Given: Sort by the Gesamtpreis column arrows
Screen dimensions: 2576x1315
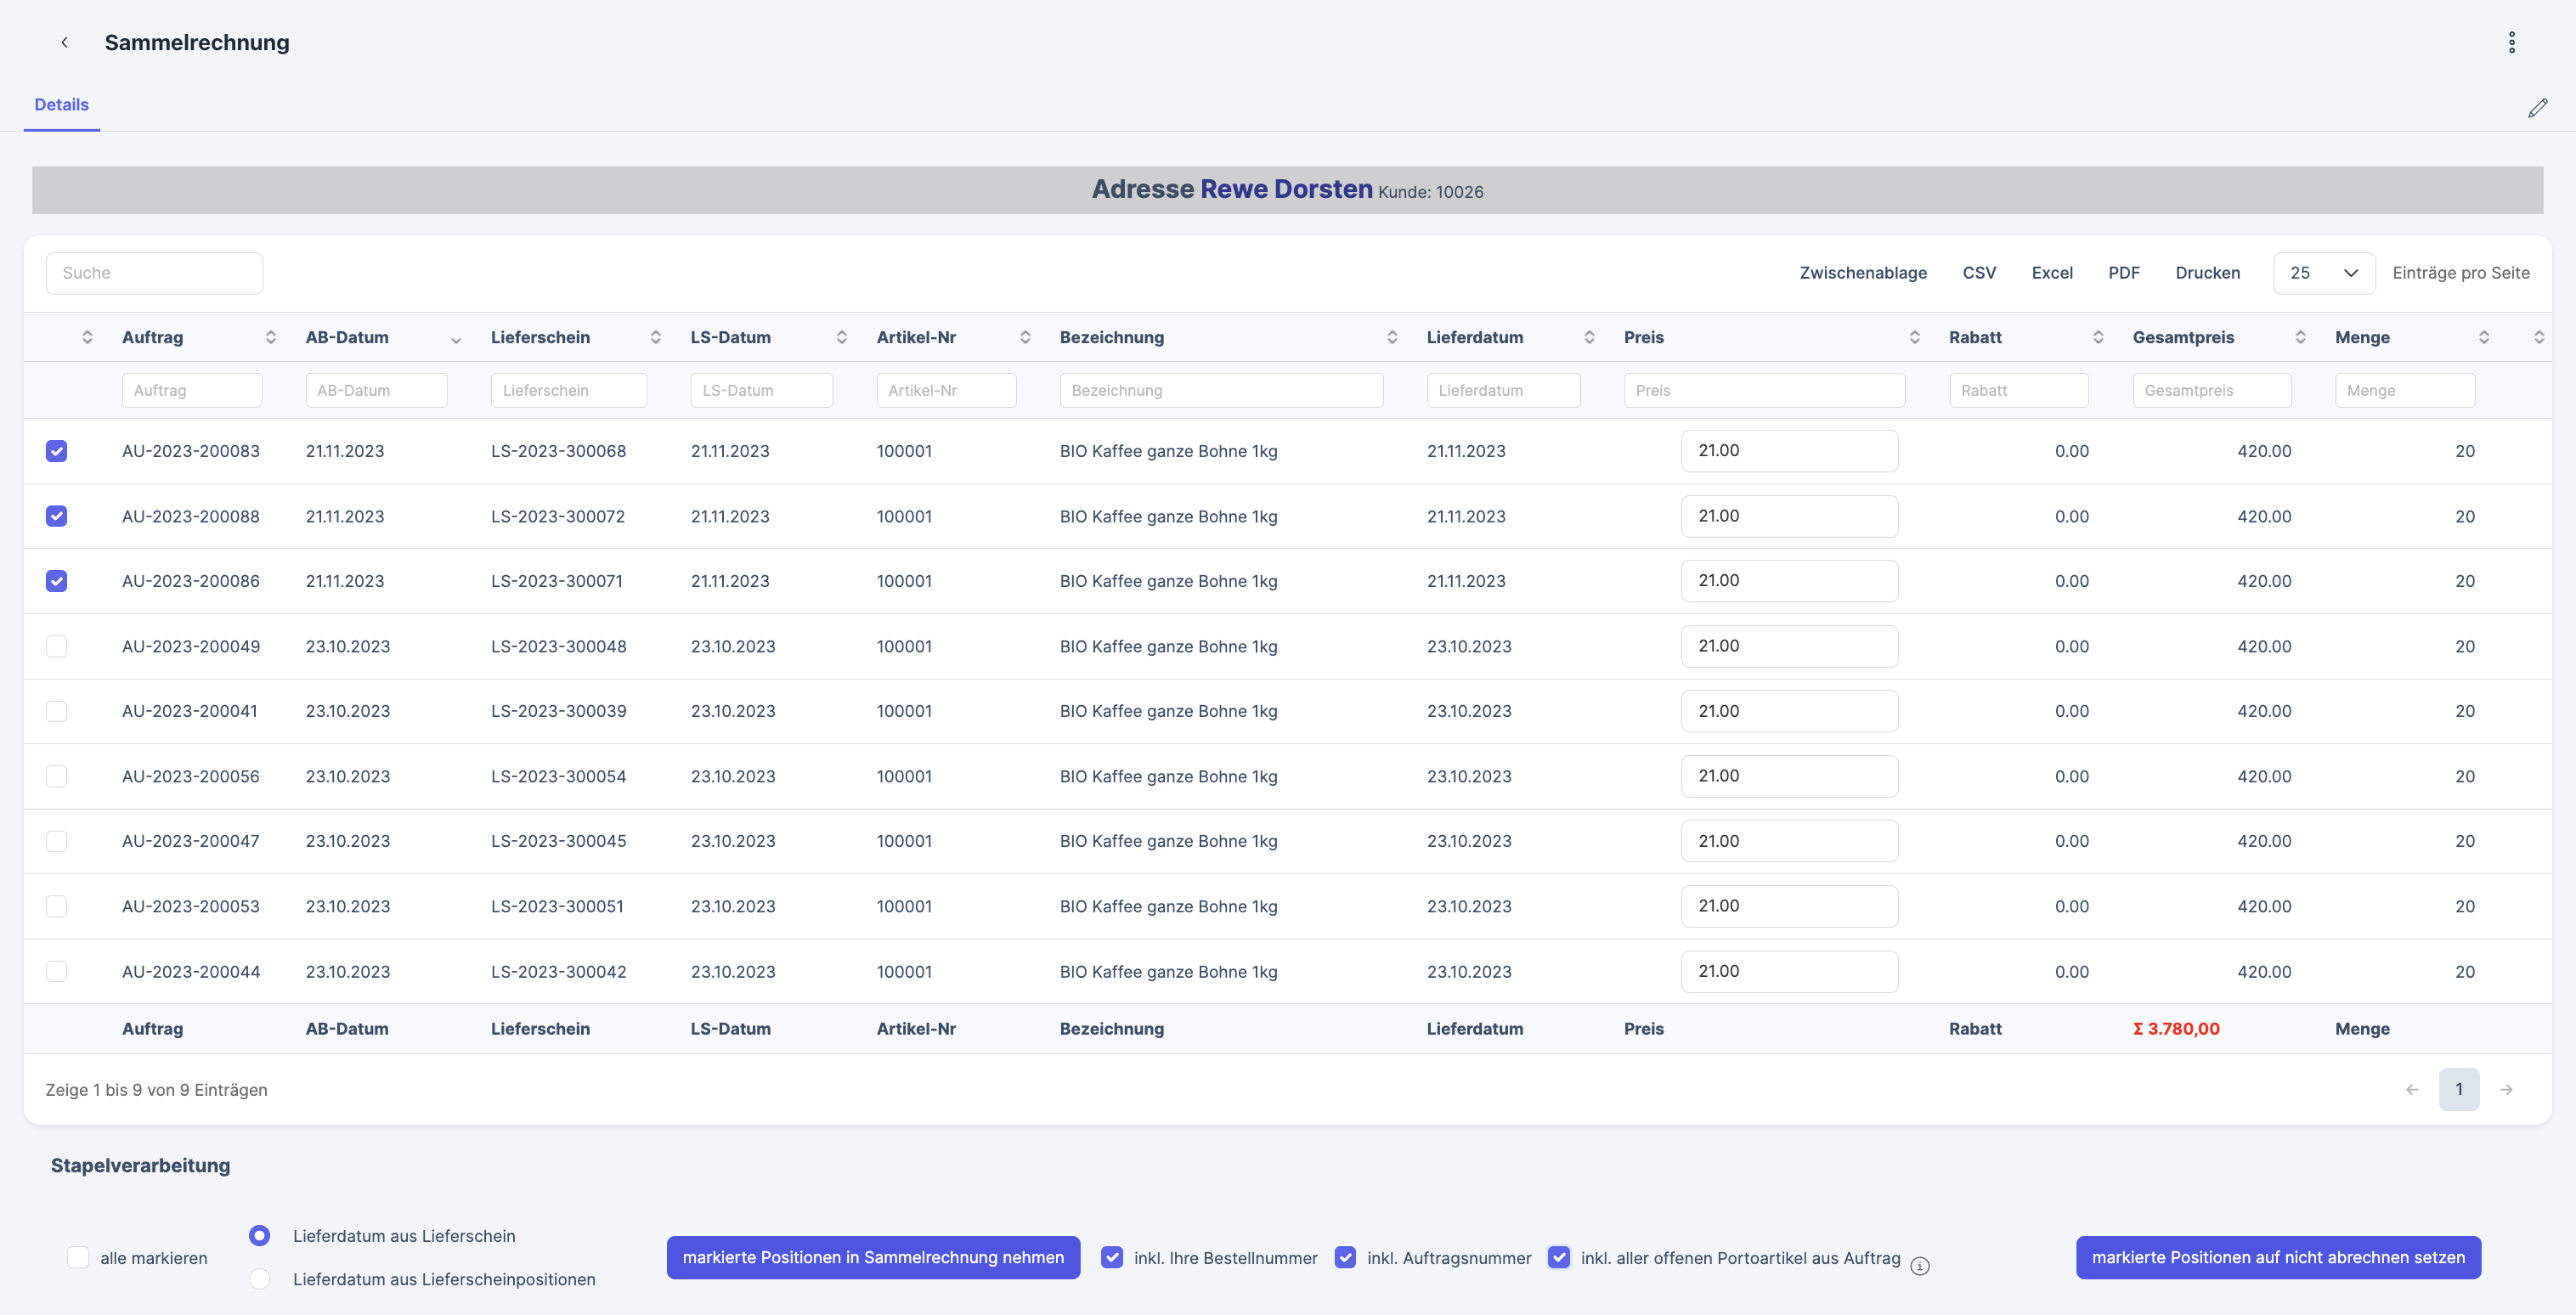Looking at the screenshot, I should coord(2300,337).
